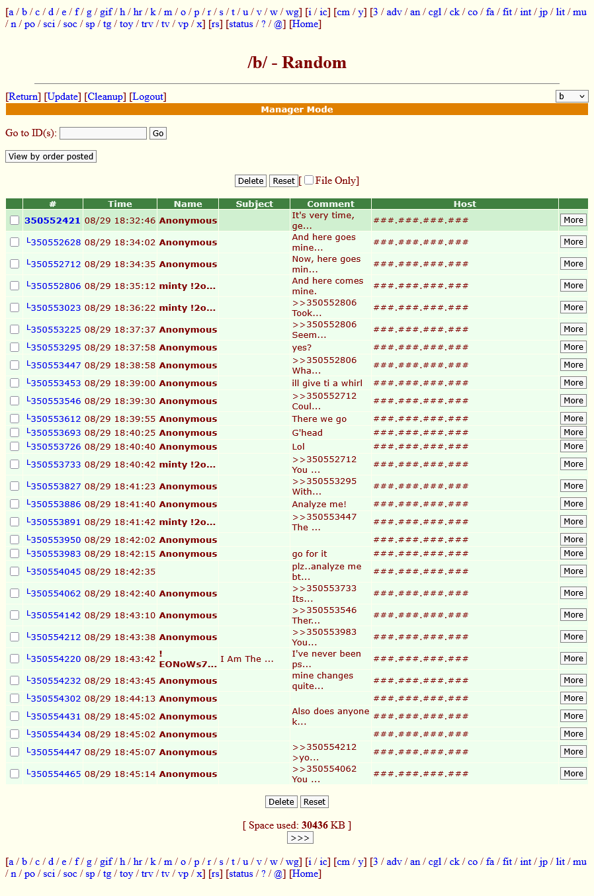The image size is (594, 896).
Task: Click the Update link
Action: (63, 97)
